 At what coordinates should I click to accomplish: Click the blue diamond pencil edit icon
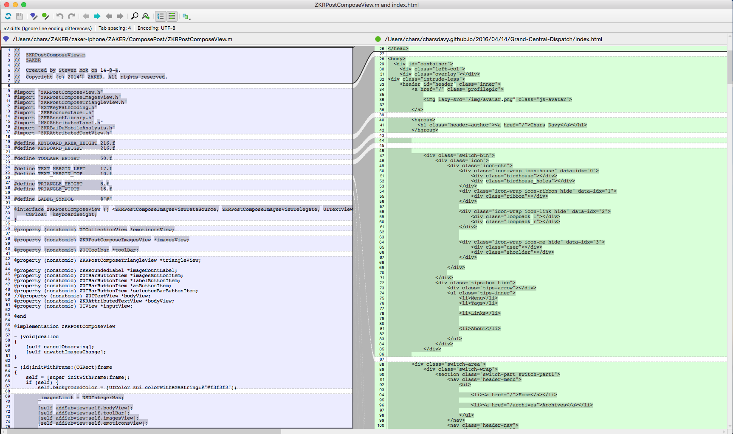34,16
